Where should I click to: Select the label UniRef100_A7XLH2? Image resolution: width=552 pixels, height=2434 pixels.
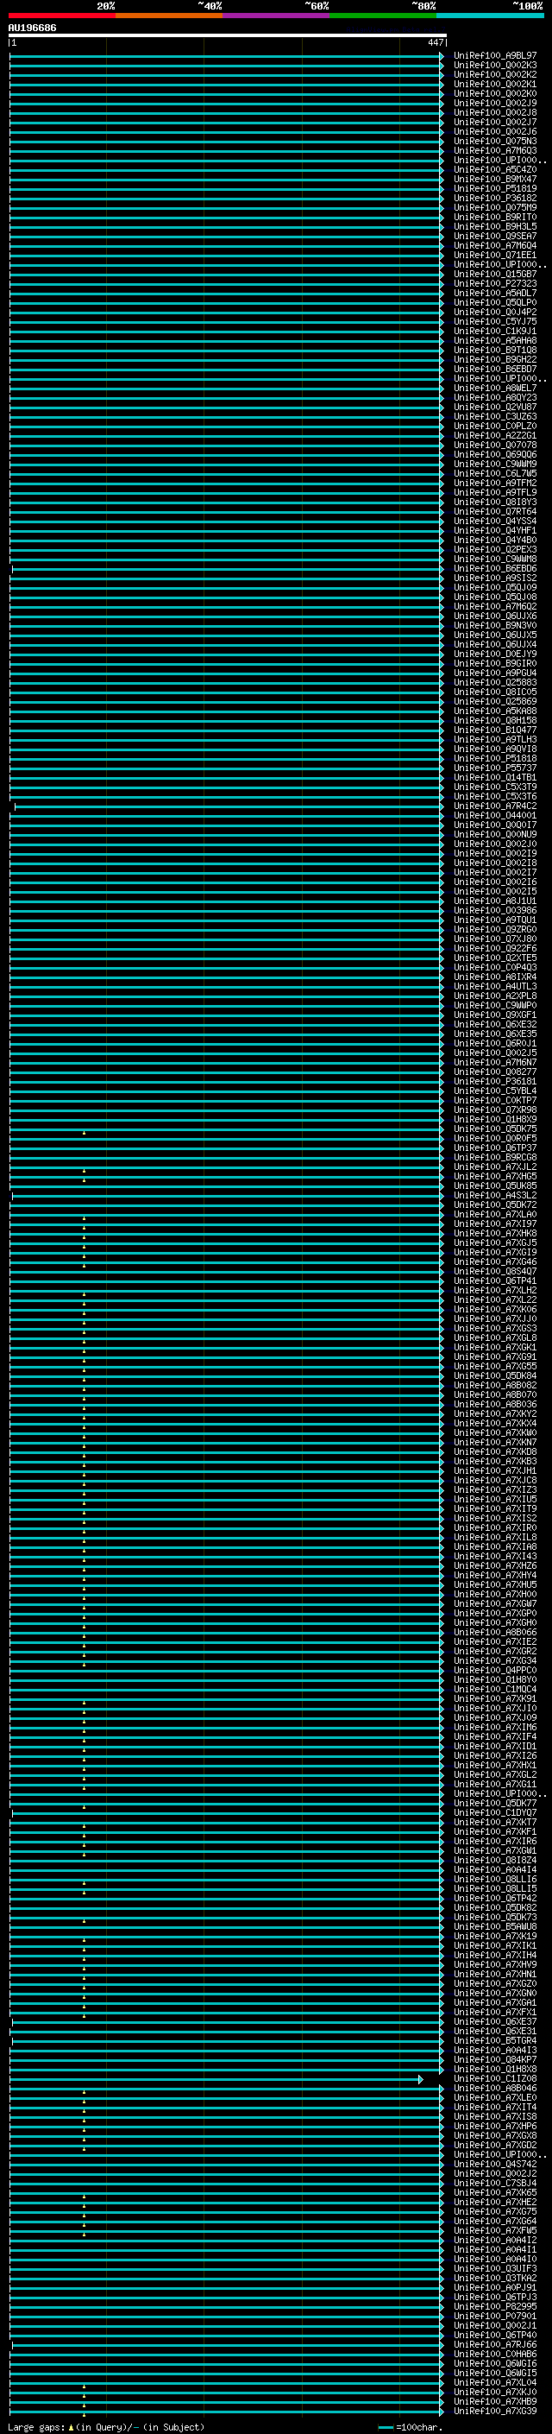495,1291
